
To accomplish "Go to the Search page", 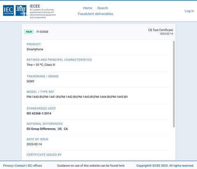I will click(x=103, y=8).
